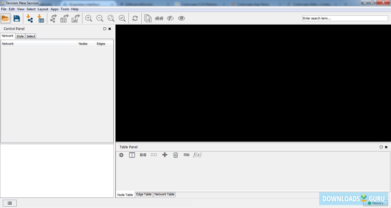Viewport: 391px width, 208px height.
Task: Open the task history list button
Action: click(x=10, y=203)
